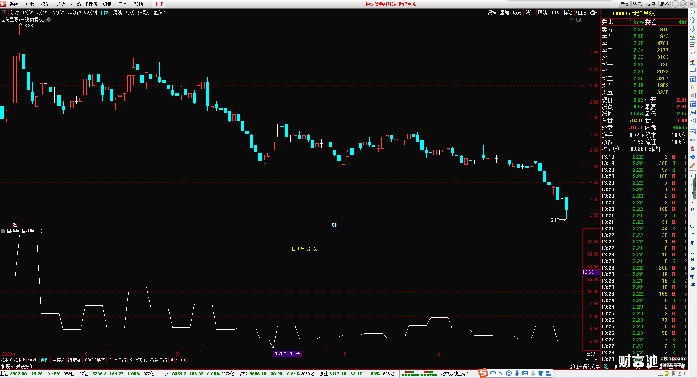Click the F12 sidebar icon

(x=693, y=104)
